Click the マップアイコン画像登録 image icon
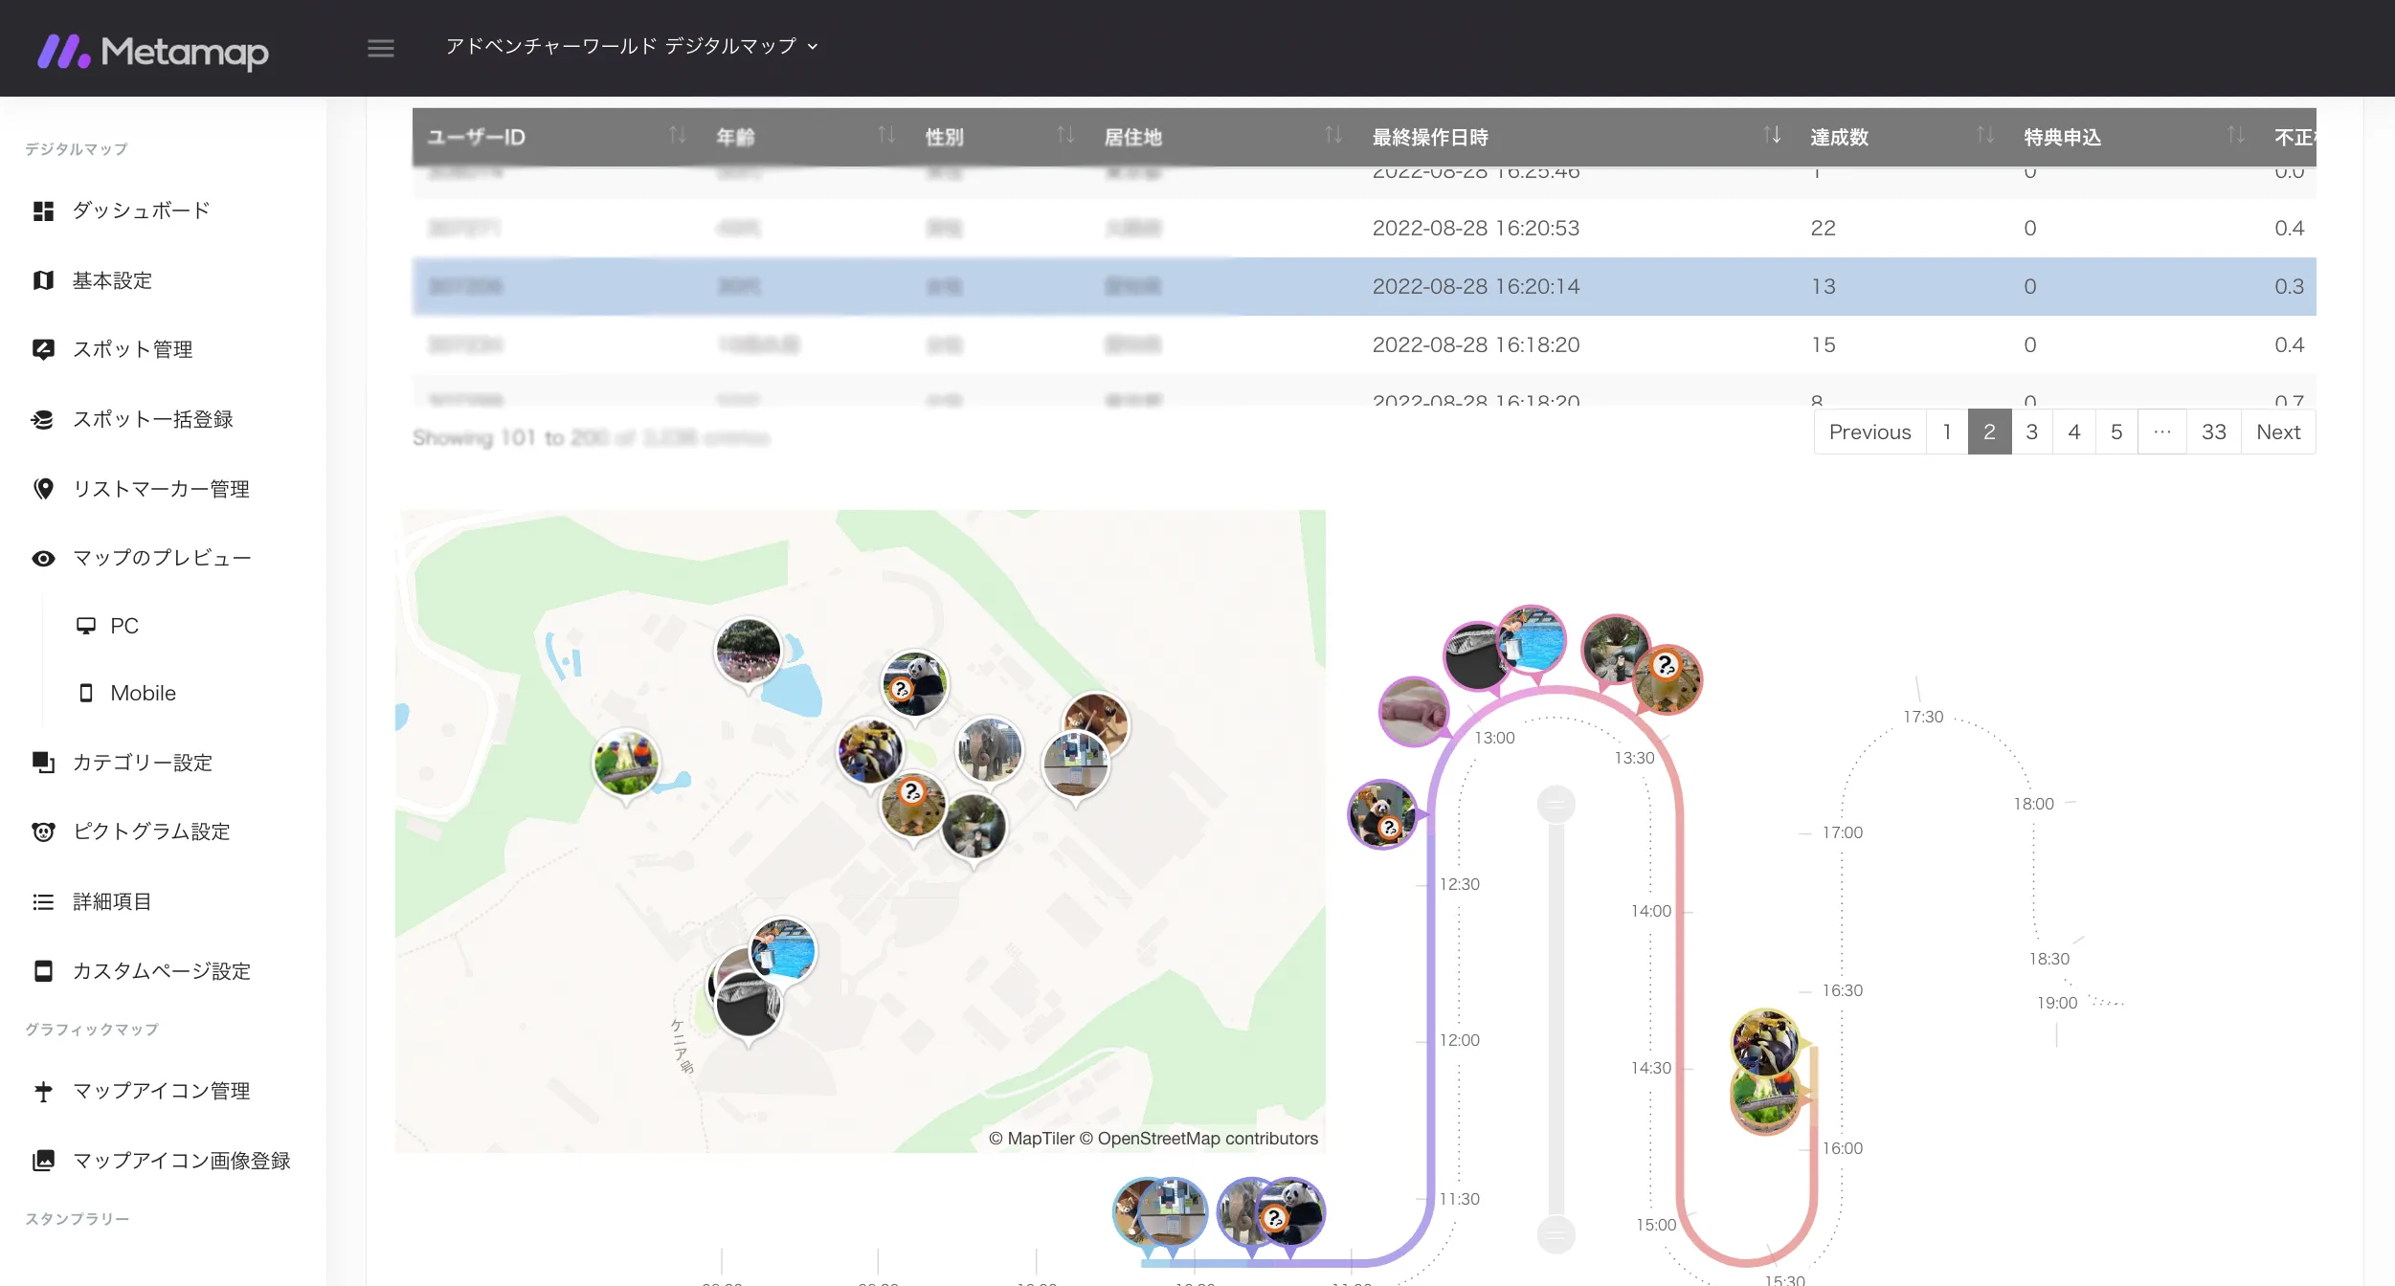Viewport: 2395px width, 1286px height. [x=43, y=1161]
